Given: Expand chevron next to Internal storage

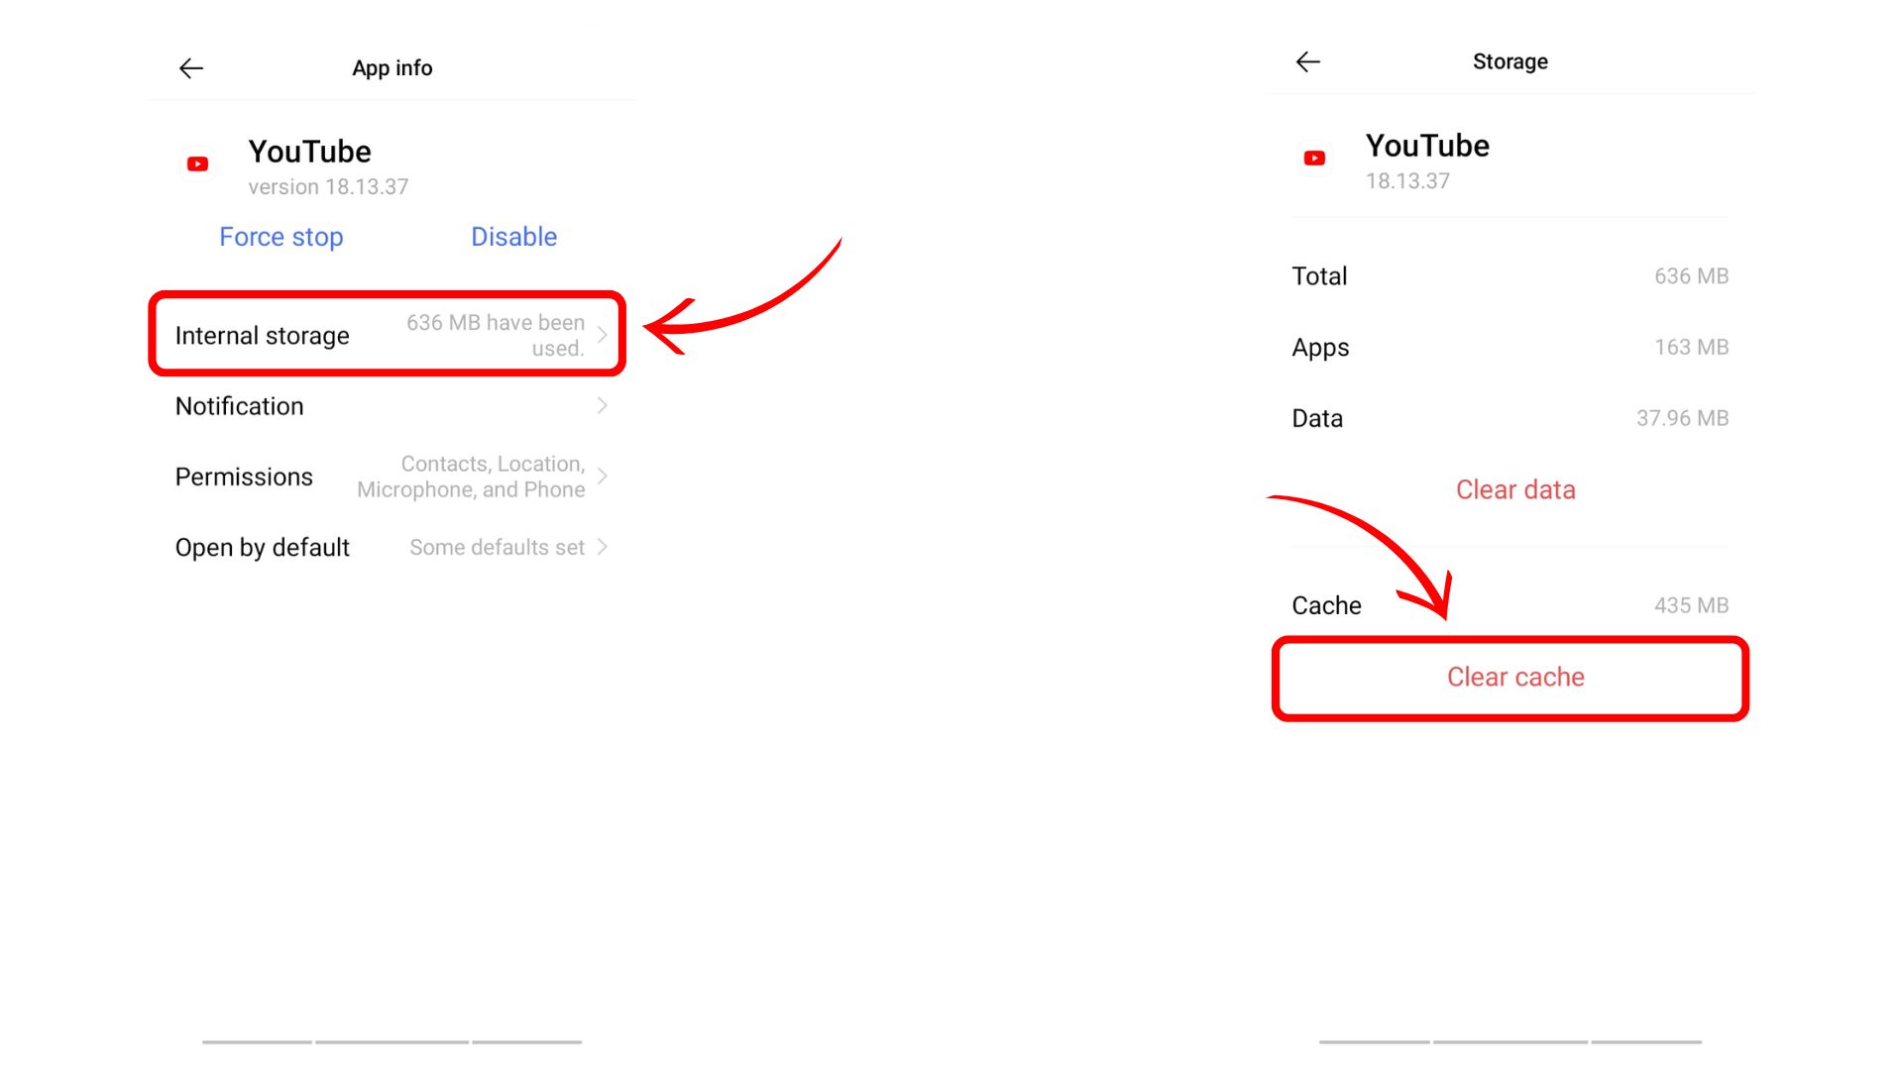Looking at the screenshot, I should pyautogui.click(x=602, y=335).
